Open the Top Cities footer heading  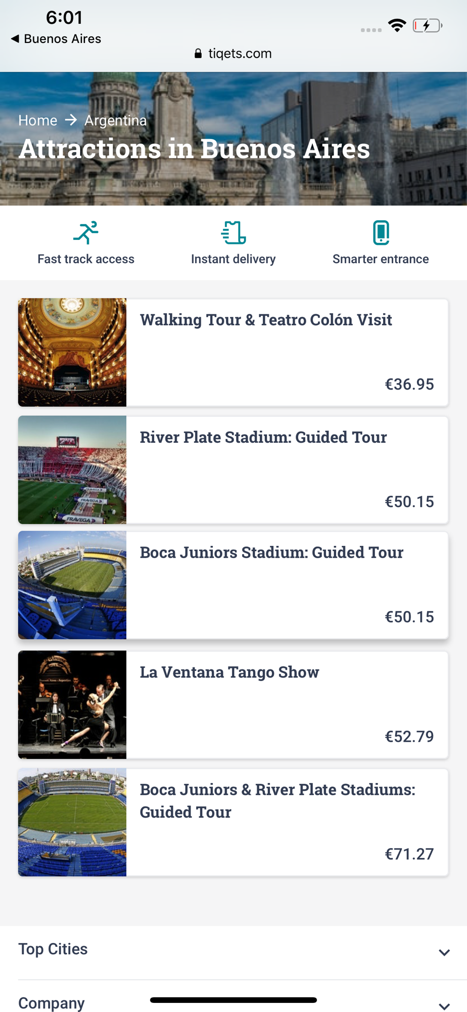53,949
